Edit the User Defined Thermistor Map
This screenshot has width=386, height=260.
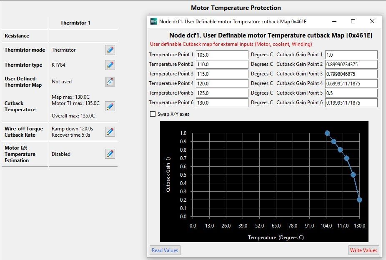click(110, 82)
